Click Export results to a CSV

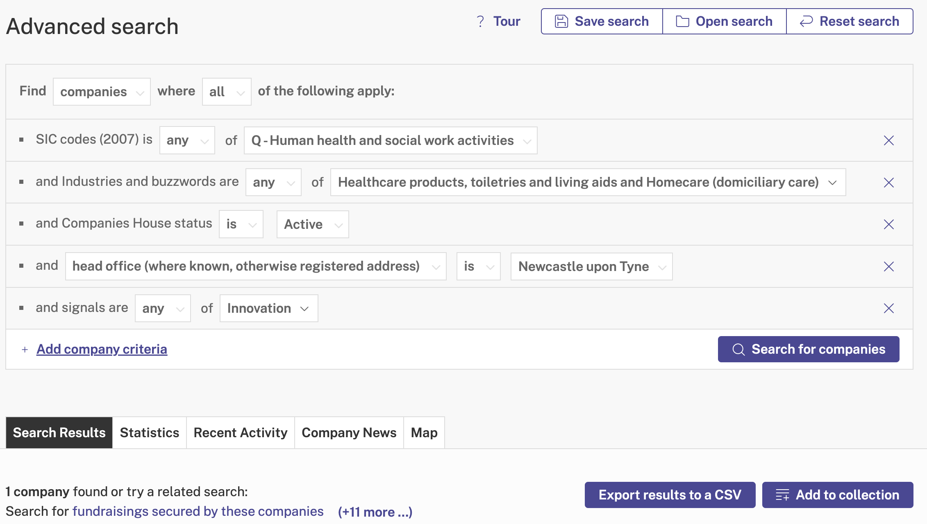tap(670, 495)
